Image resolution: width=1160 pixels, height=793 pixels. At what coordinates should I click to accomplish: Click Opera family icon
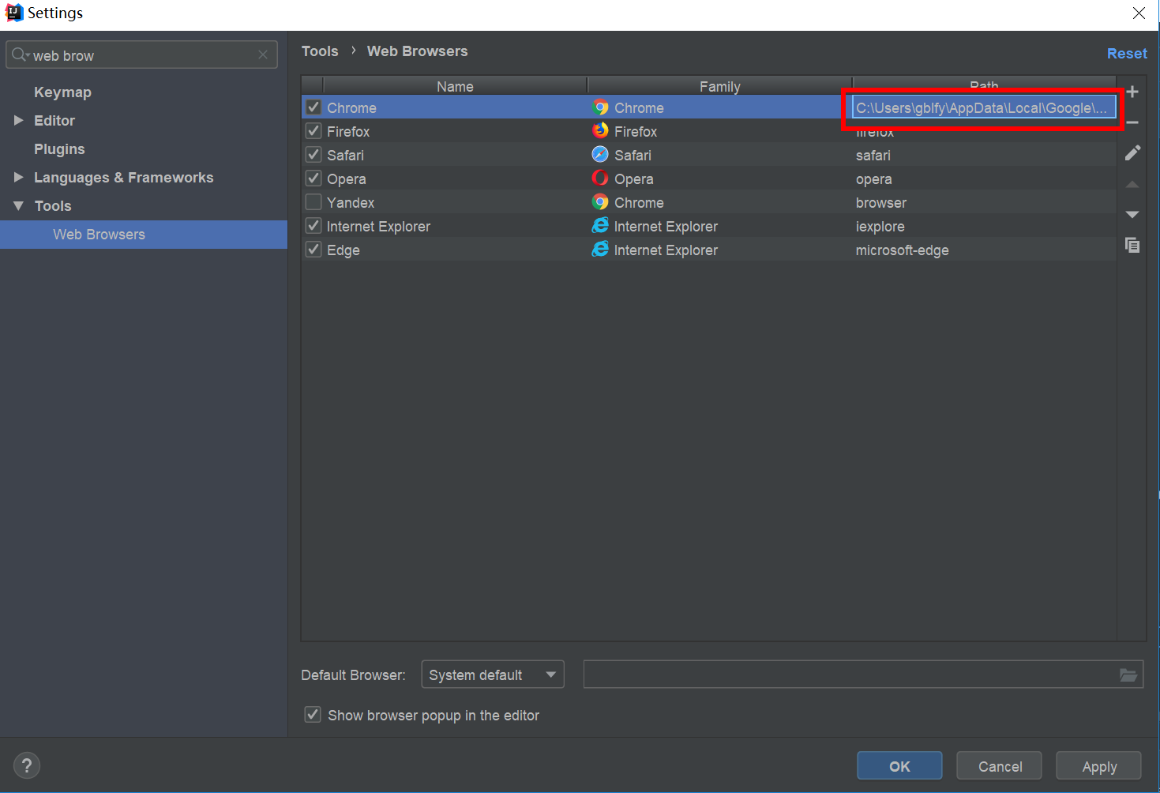600,179
